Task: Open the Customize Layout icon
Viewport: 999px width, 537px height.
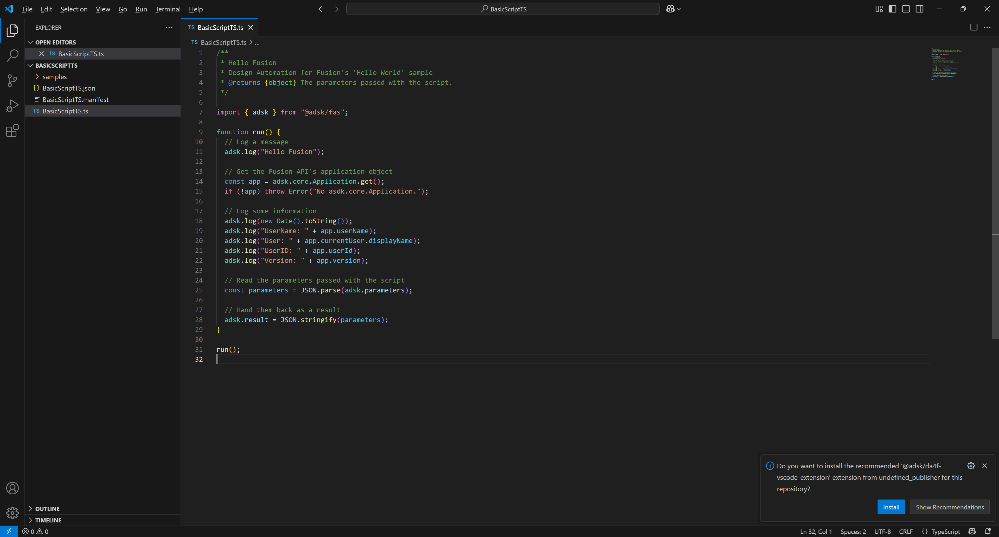Action: click(x=879, y=9)
